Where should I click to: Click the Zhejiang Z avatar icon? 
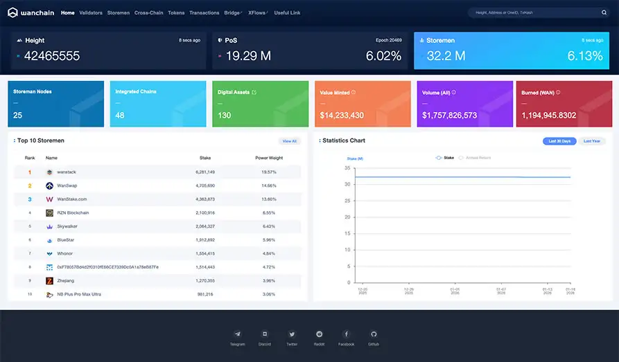coord(49,281)
